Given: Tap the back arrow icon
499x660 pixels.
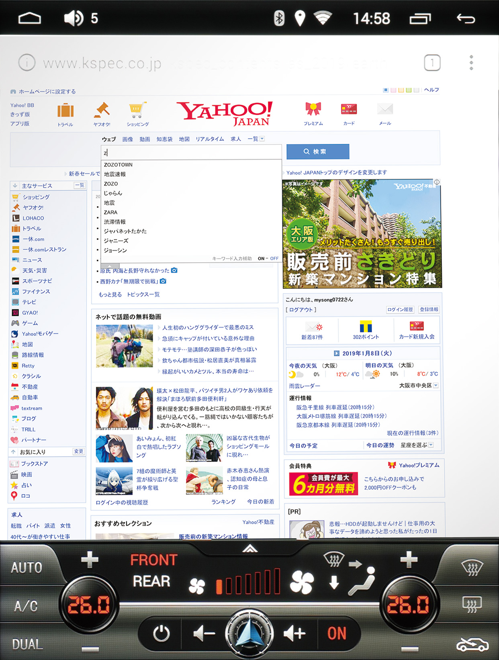Looking at the screenshot, I should tap(466, 18).
